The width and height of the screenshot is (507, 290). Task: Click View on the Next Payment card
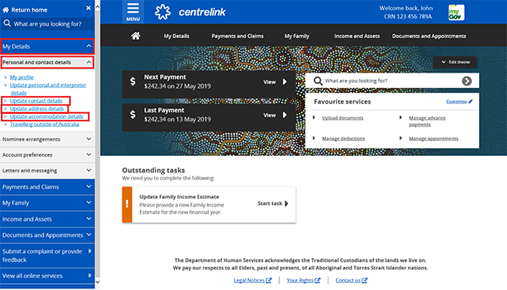pyautogui.click(x=269, y=82)
